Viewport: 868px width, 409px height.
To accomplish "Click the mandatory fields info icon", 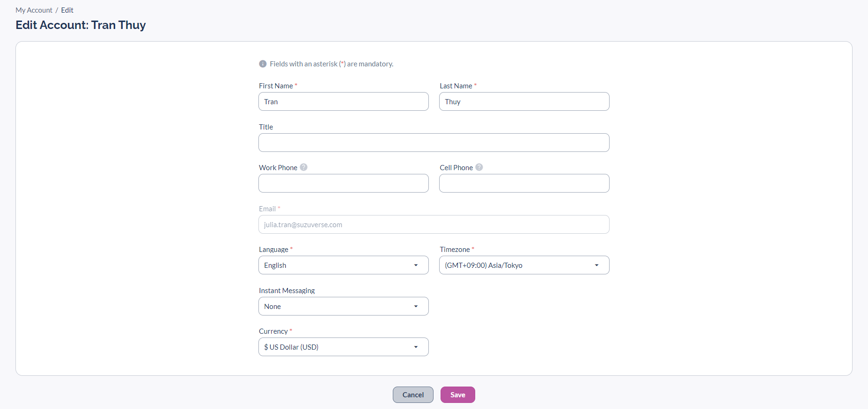I will click(x=263, y=64).
